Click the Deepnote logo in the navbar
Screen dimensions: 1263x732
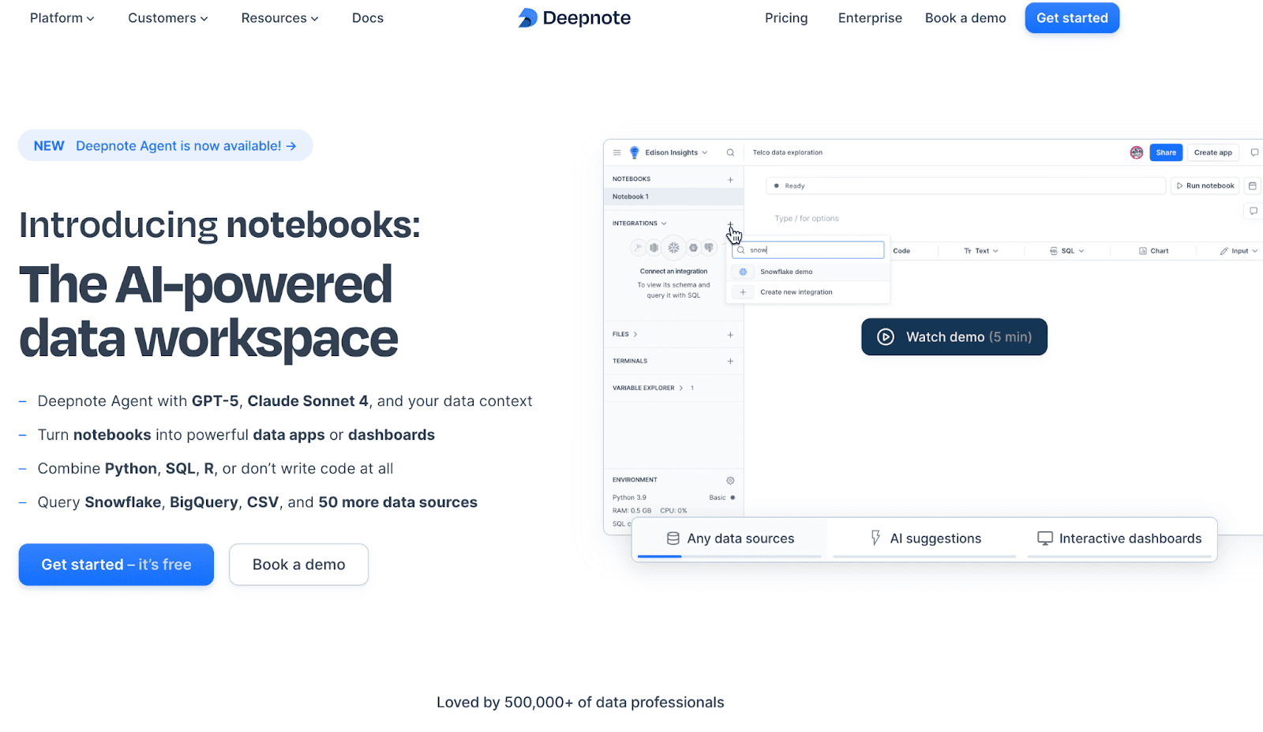pyautogui.click(x=574, y=17)
